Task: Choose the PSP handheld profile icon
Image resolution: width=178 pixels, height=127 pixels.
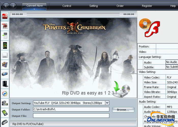Action: pyautogui.click(x=5, y=74)
